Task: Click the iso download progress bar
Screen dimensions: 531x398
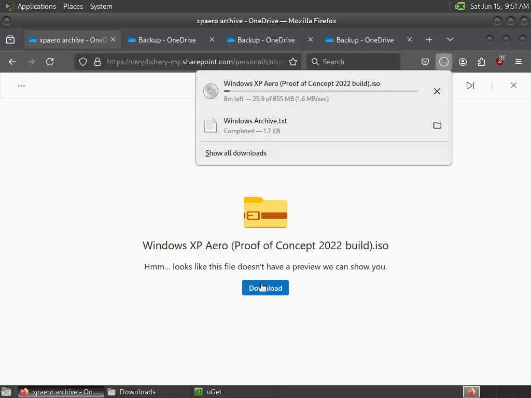Action: point(320,91)
